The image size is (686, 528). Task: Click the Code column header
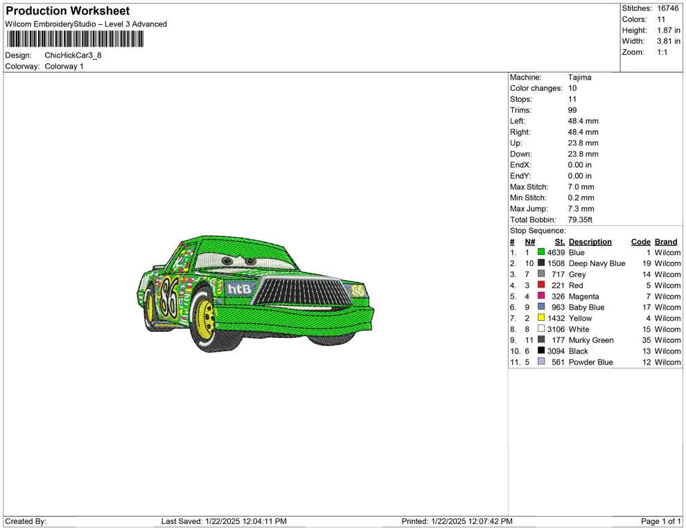click(641, 241)
